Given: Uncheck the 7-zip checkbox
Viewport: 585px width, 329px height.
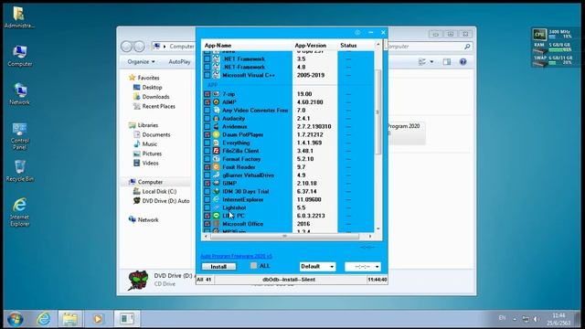Looking at the screenshot, I should (207, 94).
